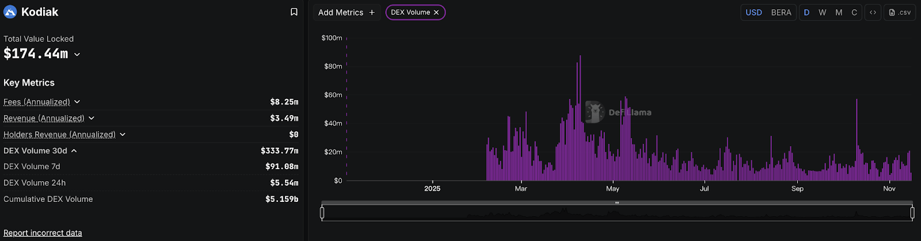Click the plus icon in Add Metrics
This screenshot has height=241, width=921.
[372, 13]
